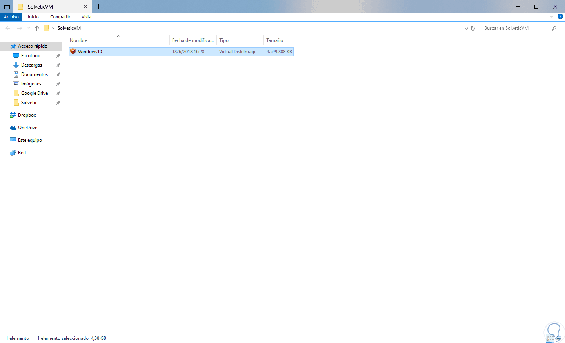
Task: Switch to large icons view in status bar
Action: (x=558, y=338)
